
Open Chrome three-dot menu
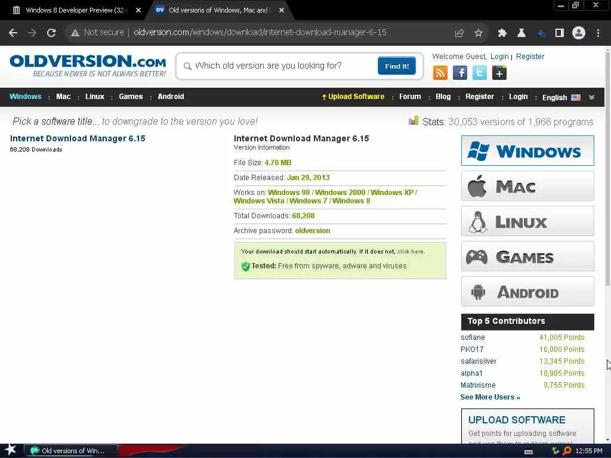(x=598, y=33)
